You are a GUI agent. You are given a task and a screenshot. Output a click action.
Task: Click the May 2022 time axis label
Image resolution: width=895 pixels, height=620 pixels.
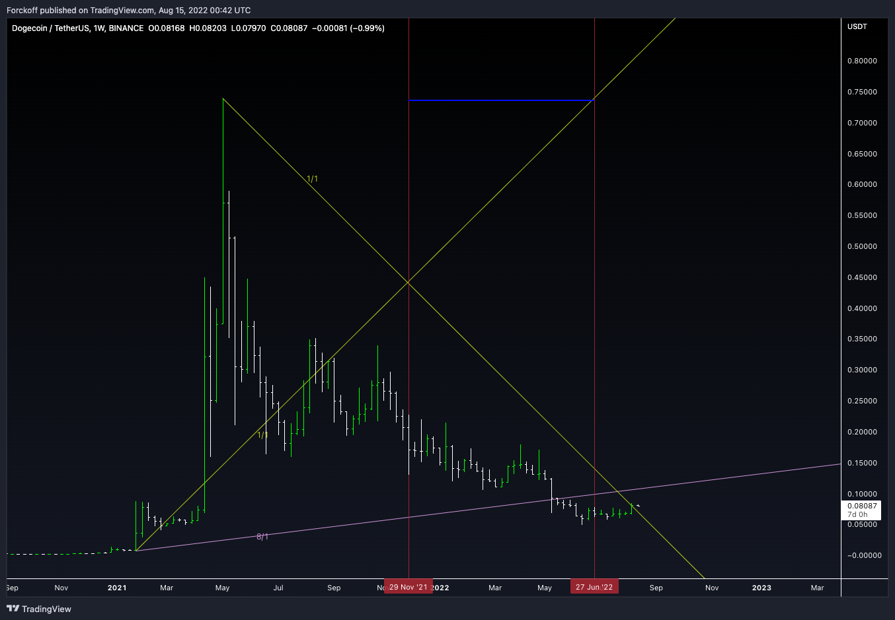pos(545,588)
